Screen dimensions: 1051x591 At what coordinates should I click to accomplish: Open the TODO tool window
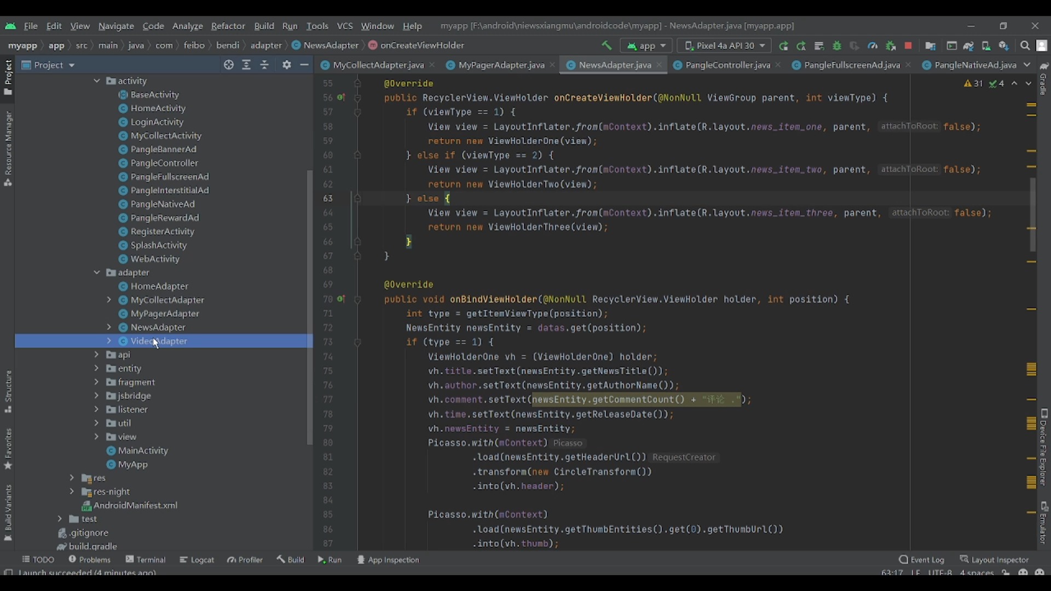[x=38, y=560]
